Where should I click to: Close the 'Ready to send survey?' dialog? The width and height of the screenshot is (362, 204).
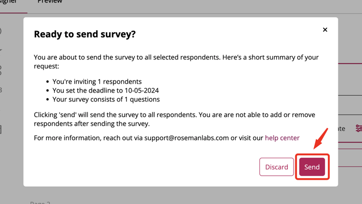(x=325, y=30)
